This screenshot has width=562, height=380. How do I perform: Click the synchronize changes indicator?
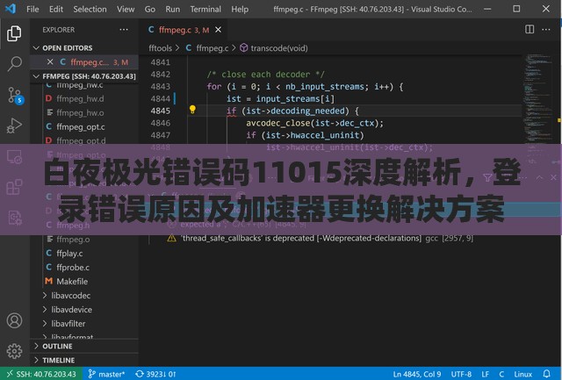(156, 374)
